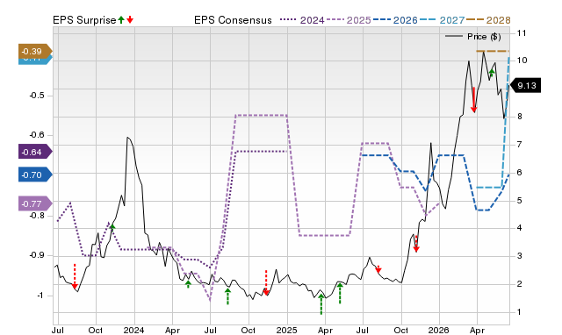This screenshot has width=562, height=335.
Task: Click the red miss arrow near November 2025
Action: (x=416, y=244)
